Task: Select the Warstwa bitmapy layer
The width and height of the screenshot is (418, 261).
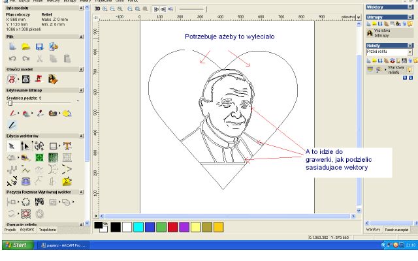Action: (389, 33)
